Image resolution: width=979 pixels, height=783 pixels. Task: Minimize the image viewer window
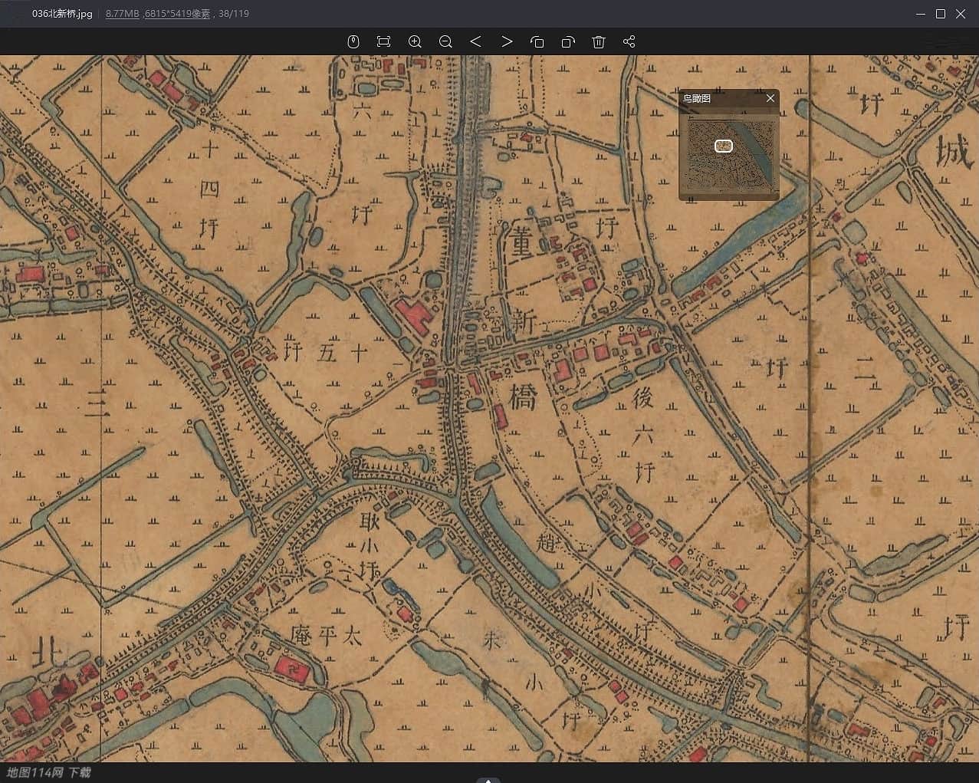click(921, 14)
